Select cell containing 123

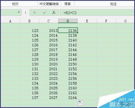click(x=29, y=30)
